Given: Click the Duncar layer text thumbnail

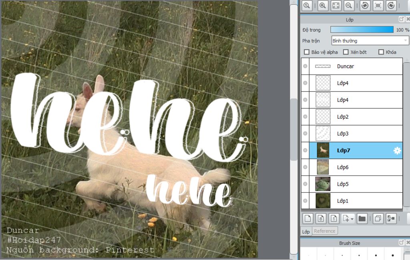Looking at the screenshot, I should (323, 66).
